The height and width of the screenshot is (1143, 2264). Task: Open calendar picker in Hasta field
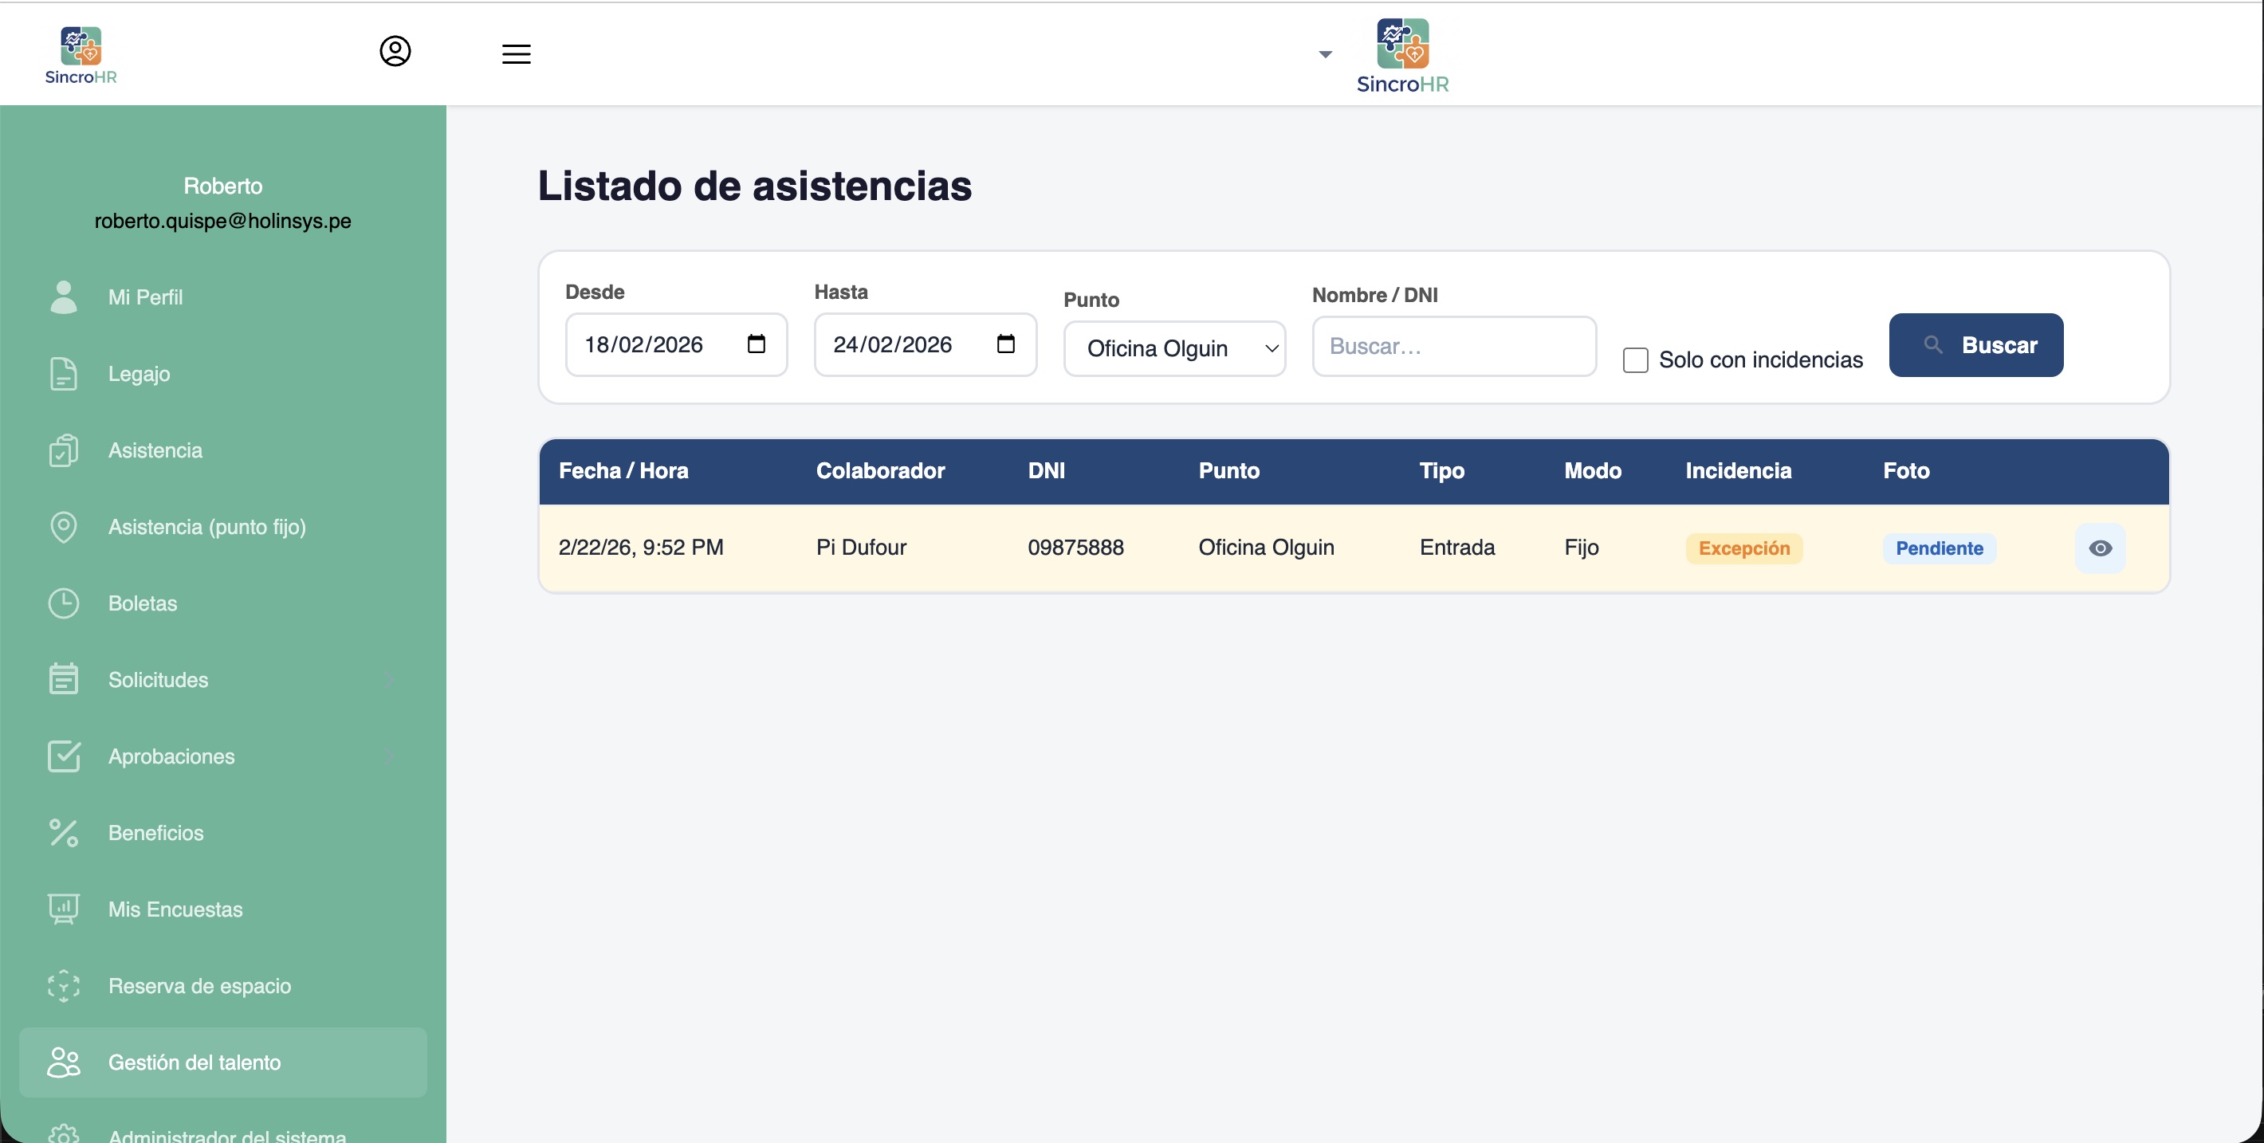(x=1005, y=344)
